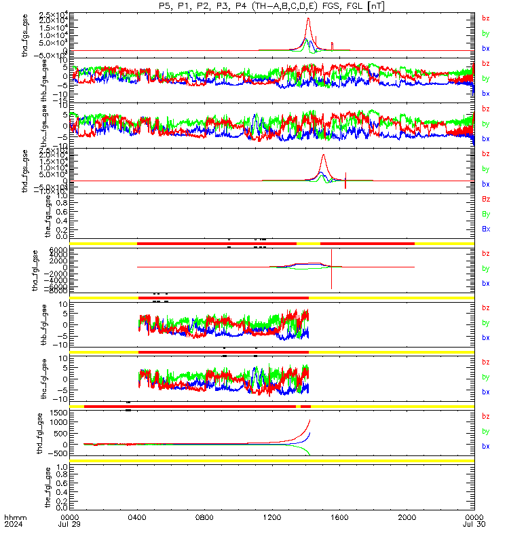Click the green by legend of tha_fgl_gse panel
This screenshot has height=543, width=509.
pyautogui.click(x=485, y=269)
